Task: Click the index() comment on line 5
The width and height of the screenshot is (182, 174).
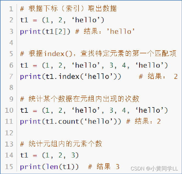Action: 98,54
